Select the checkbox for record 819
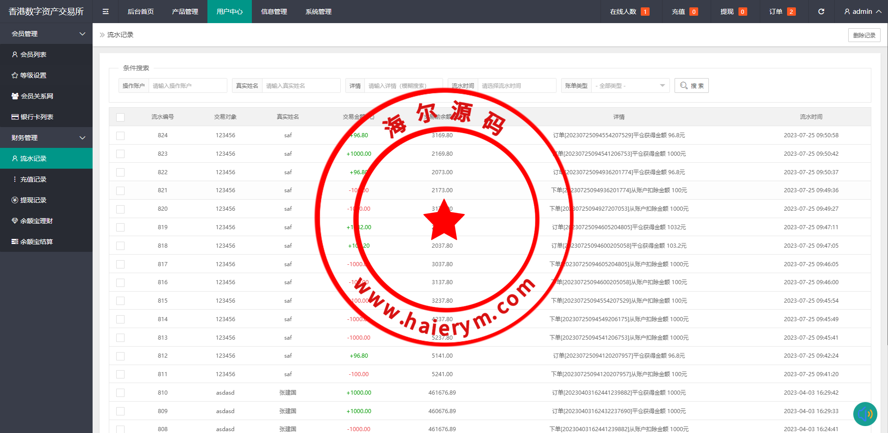 (x=120, y=227)
